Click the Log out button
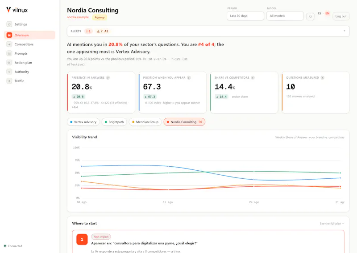The height and width of the screenshot is (253, 357). pos(341,16)
